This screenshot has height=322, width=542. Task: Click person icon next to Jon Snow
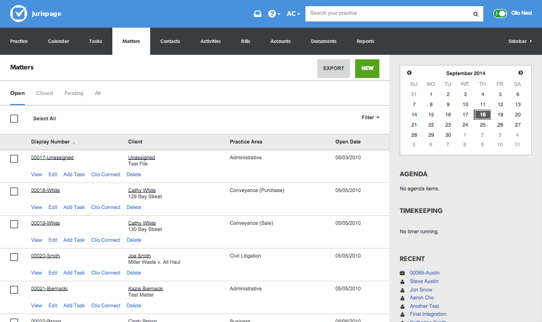[x=403, y=290]
